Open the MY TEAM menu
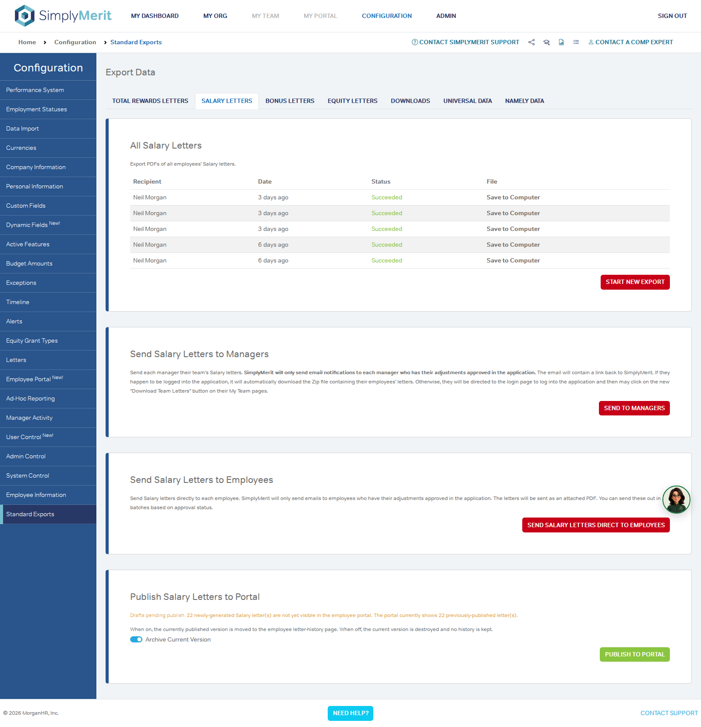This screenshot has height=727, width=701. (266, 16)
